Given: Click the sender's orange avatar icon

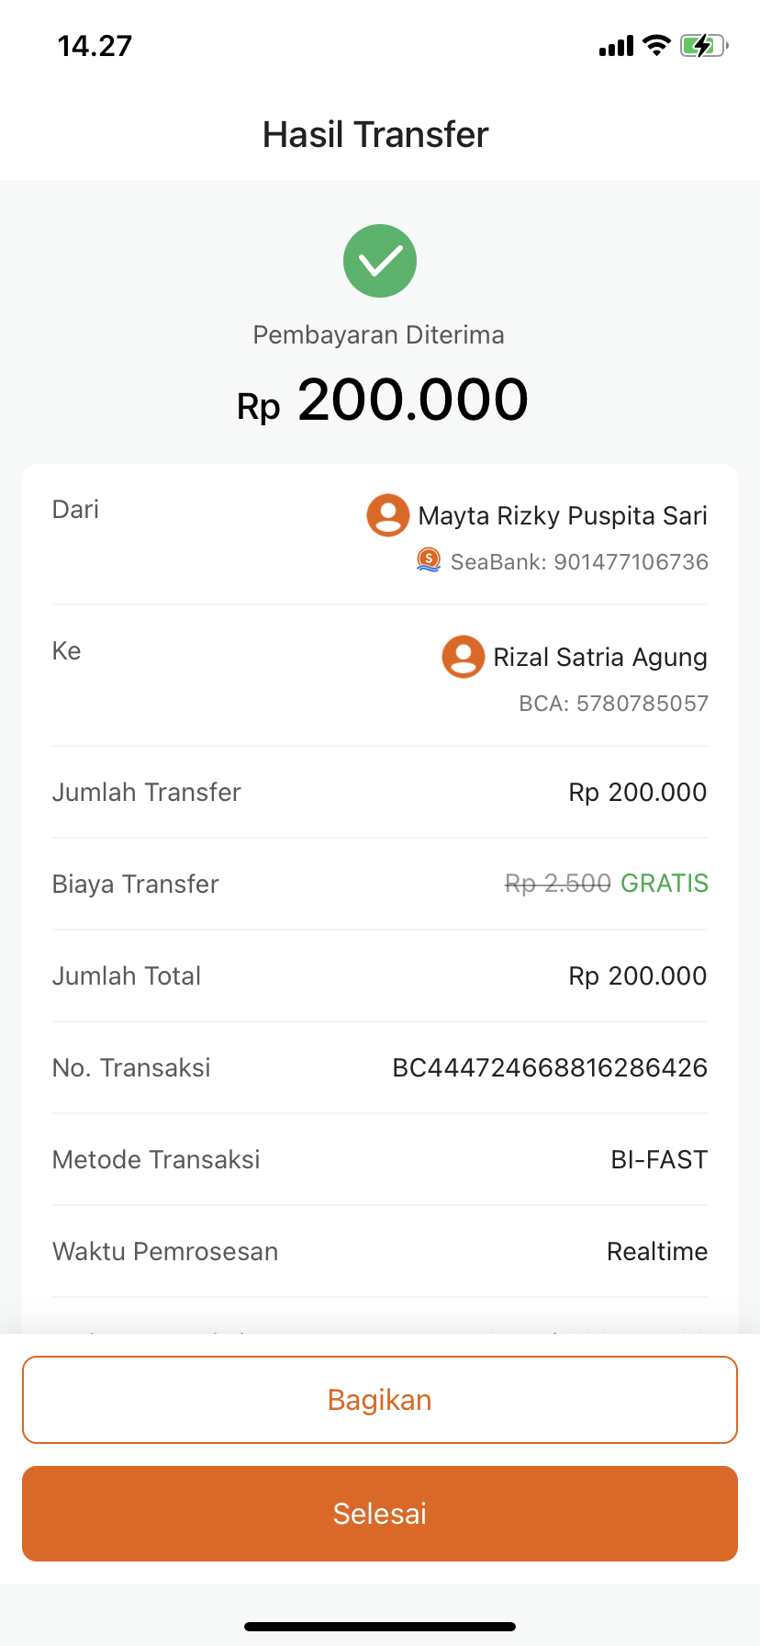Looking at the screenshot, I should click(388, 515).
